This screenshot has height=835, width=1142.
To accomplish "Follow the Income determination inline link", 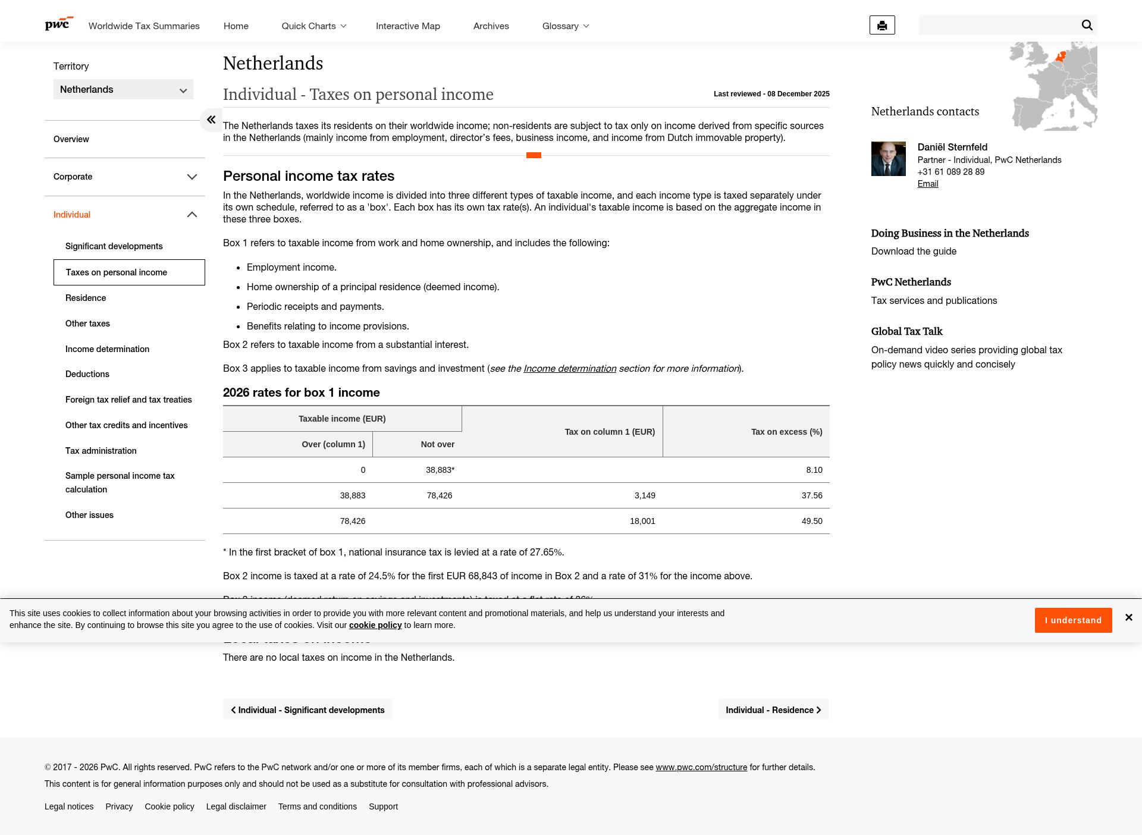I will tap(569, 369).
